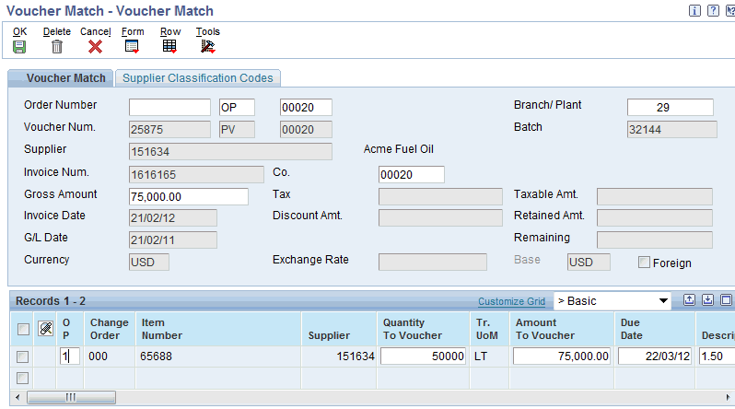
Task: Enable the Foreign checkbox
Action: 645,263
